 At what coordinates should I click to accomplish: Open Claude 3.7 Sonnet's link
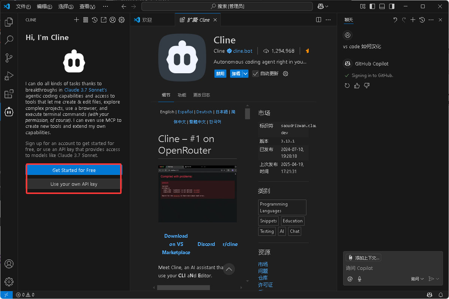(x=86, y=90)
